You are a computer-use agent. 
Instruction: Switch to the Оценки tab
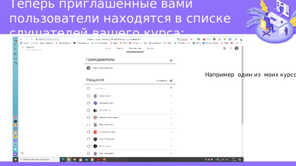(150, 48)
